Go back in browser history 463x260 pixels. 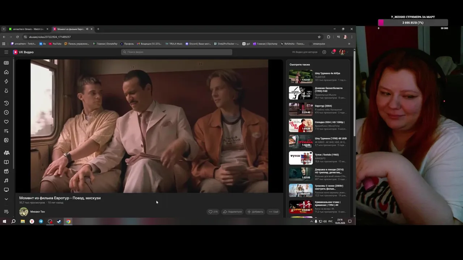4,37
